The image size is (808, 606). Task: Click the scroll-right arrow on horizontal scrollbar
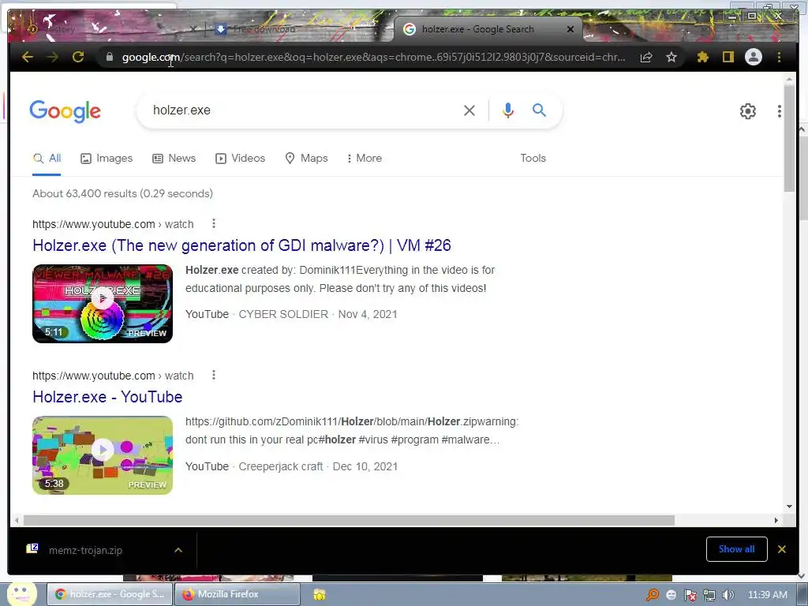click(776, 521)
